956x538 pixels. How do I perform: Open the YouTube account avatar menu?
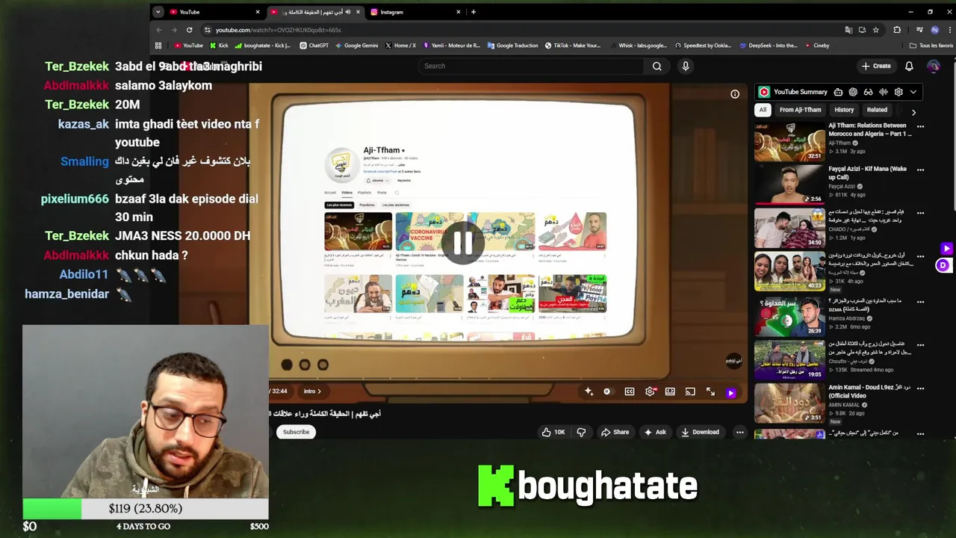coord(934,66)
